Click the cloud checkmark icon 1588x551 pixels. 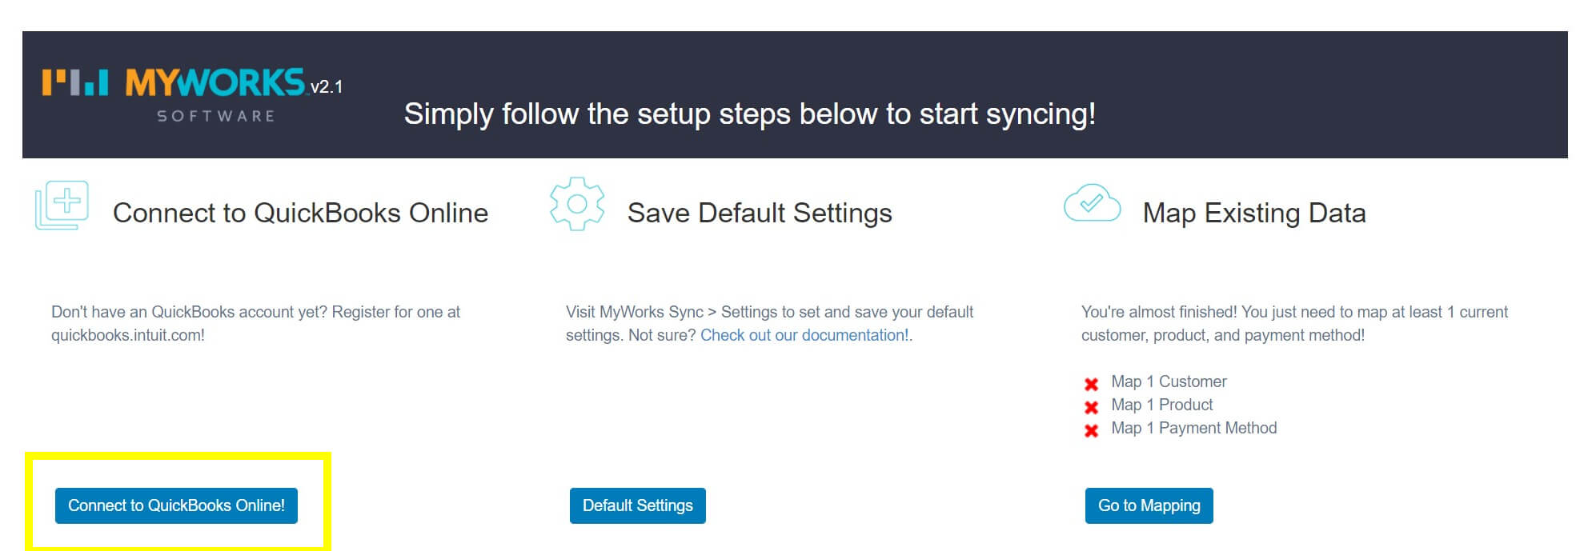point(1091,203)
